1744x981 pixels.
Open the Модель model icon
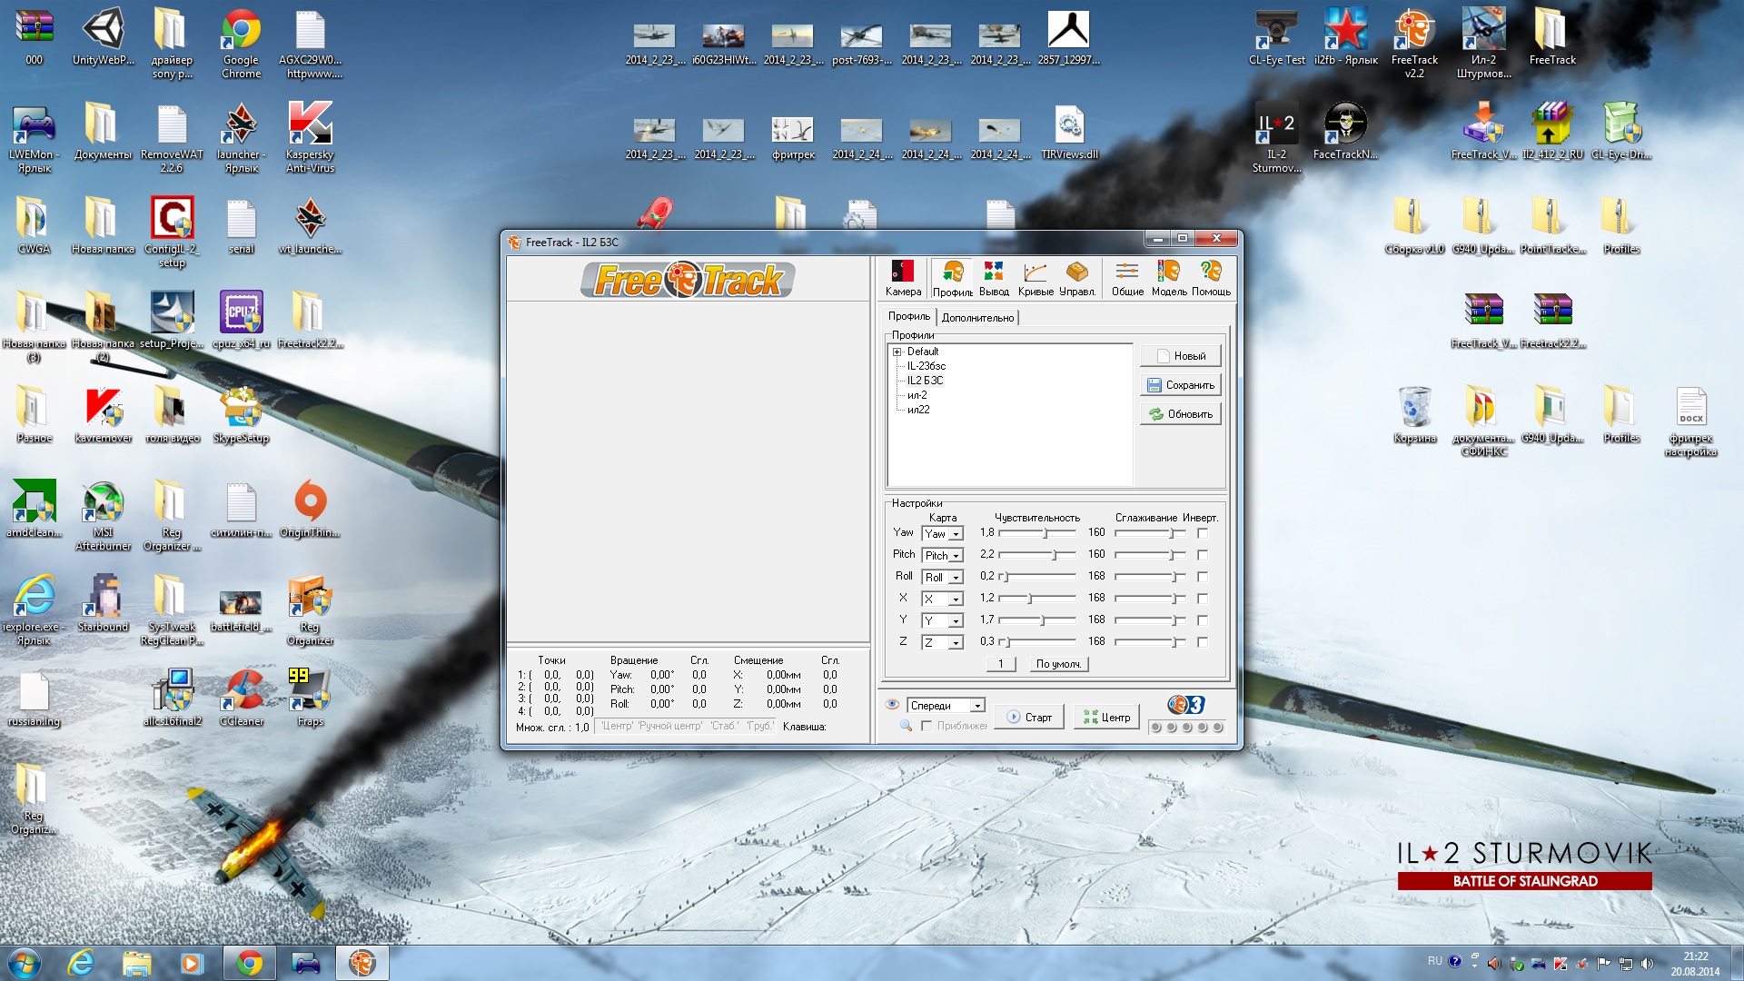(1169, 278)
